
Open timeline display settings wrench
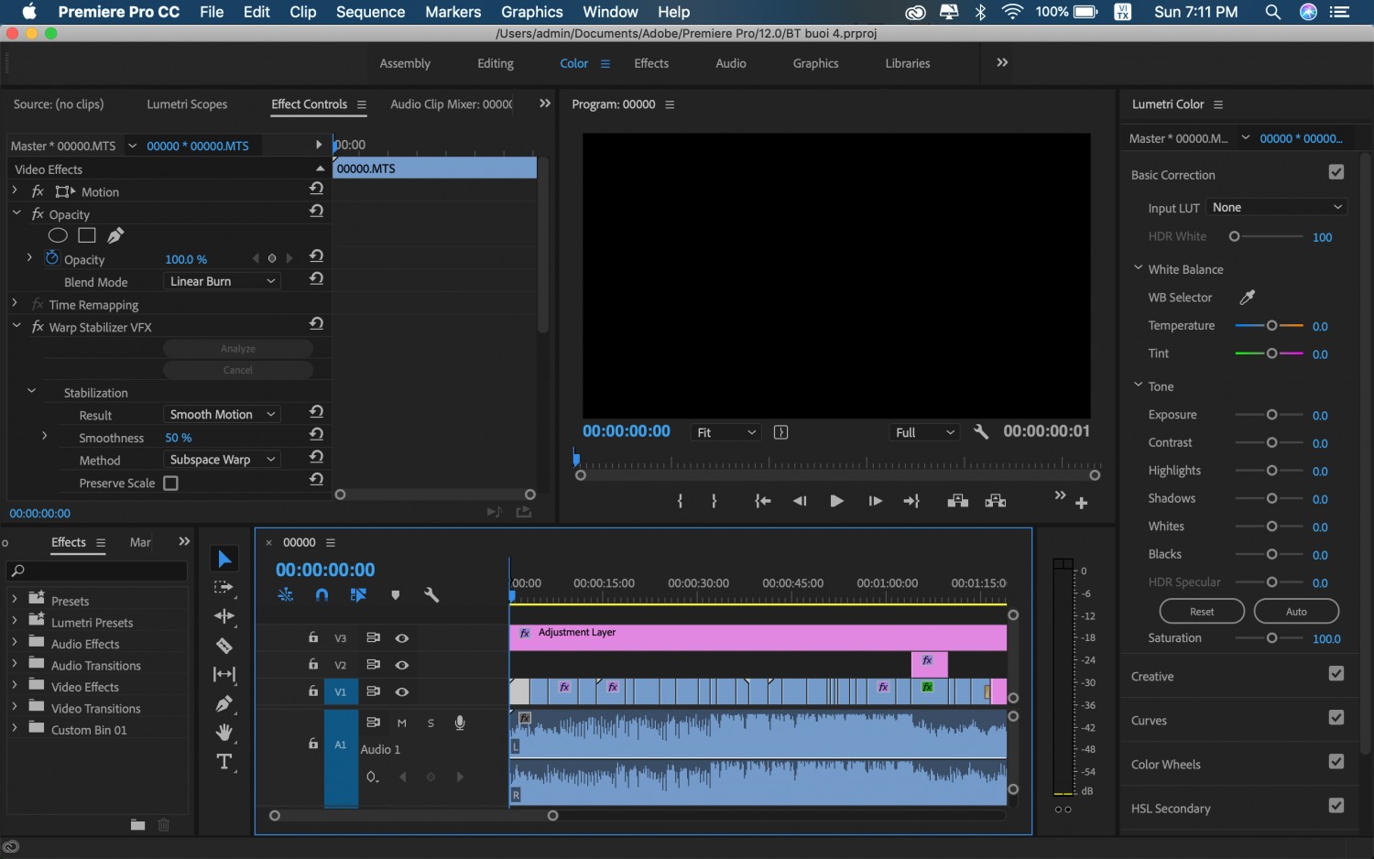click(431, 595)
